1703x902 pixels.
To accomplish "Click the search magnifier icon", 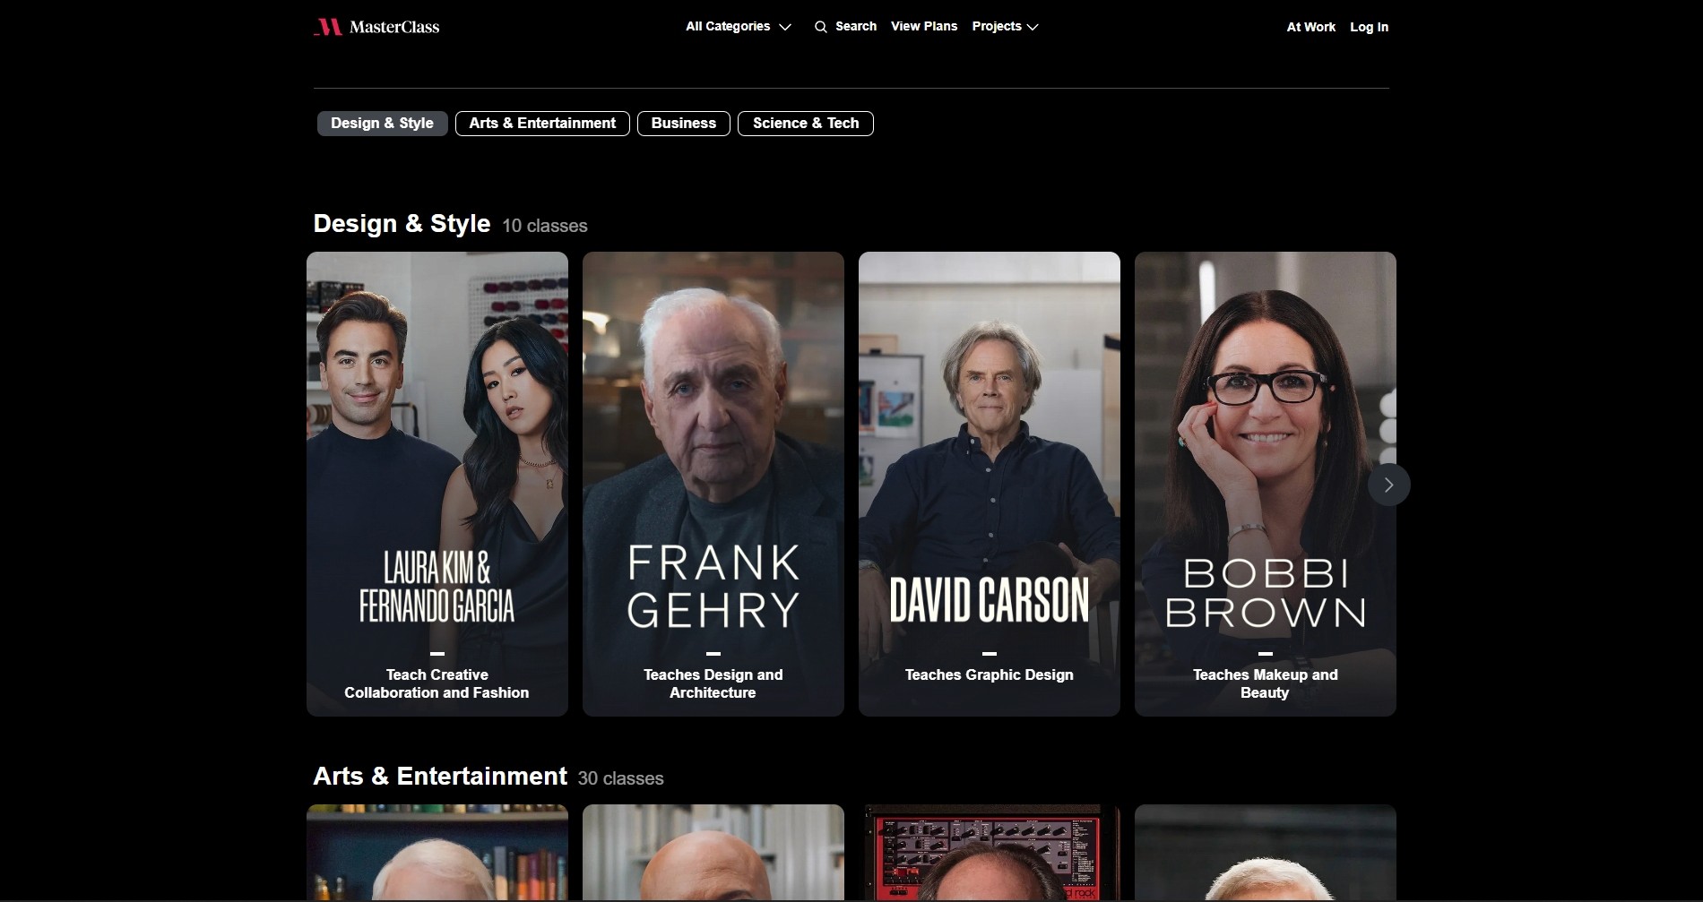I will [x=820, y=27].
